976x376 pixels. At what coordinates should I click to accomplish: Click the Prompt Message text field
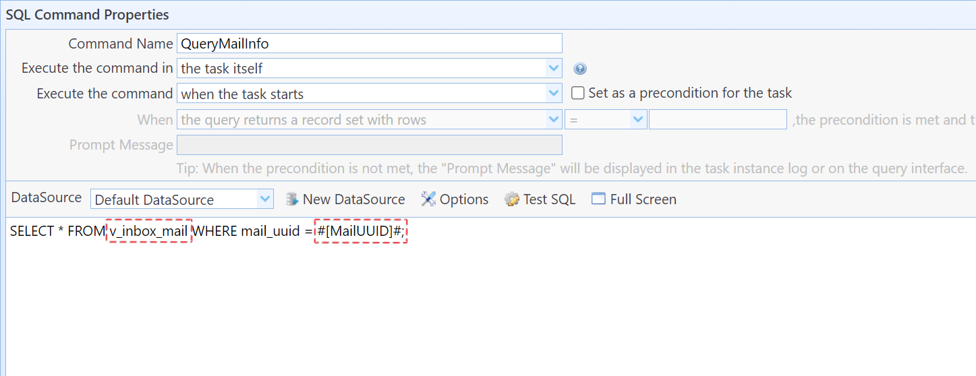coord(369,145)
